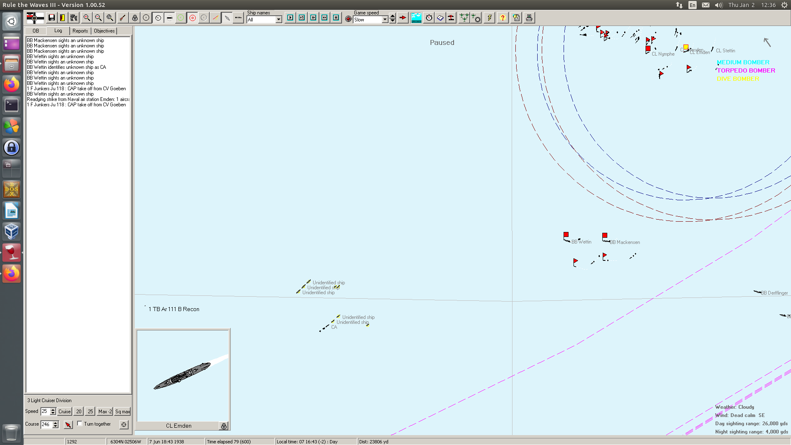This screenshot has width=791, height=445.
Task: Click the zoom default magnifier icon
Action: (x=110, y=18)
